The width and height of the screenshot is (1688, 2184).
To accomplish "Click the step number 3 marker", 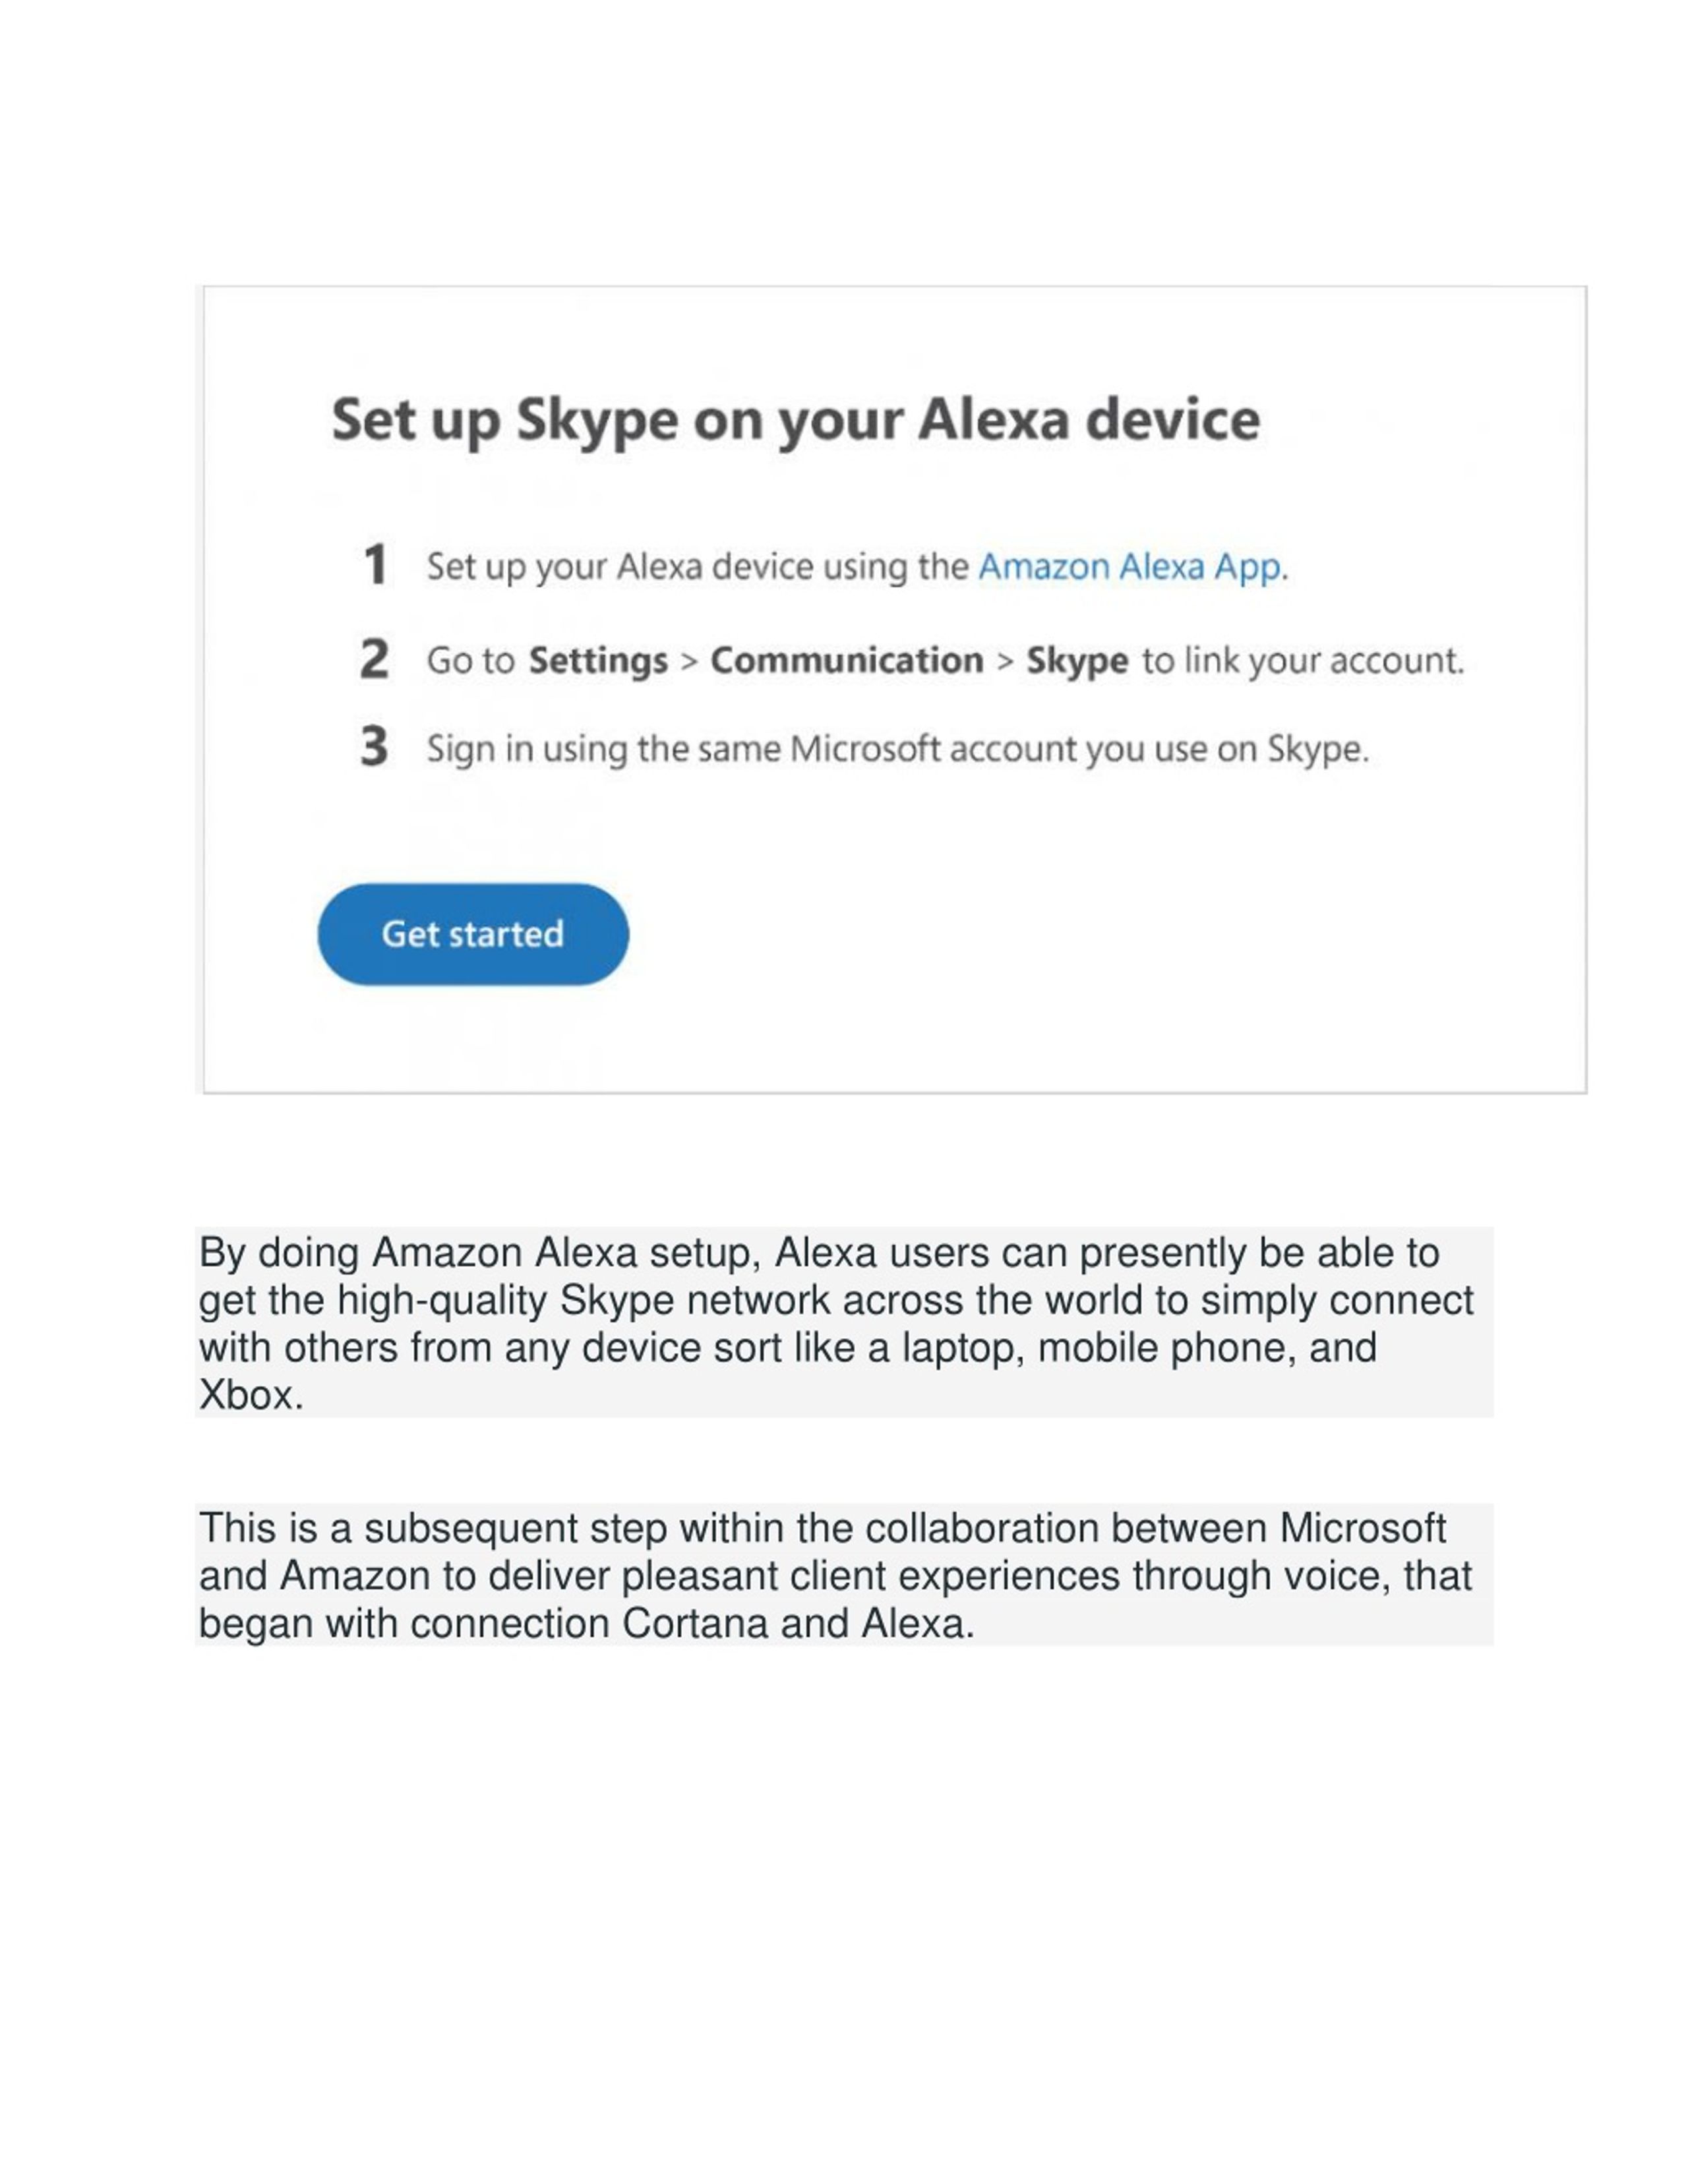I will coord(374,746).
